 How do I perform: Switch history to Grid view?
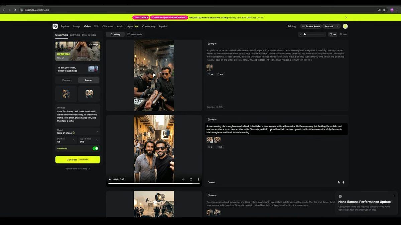[343, 34]
